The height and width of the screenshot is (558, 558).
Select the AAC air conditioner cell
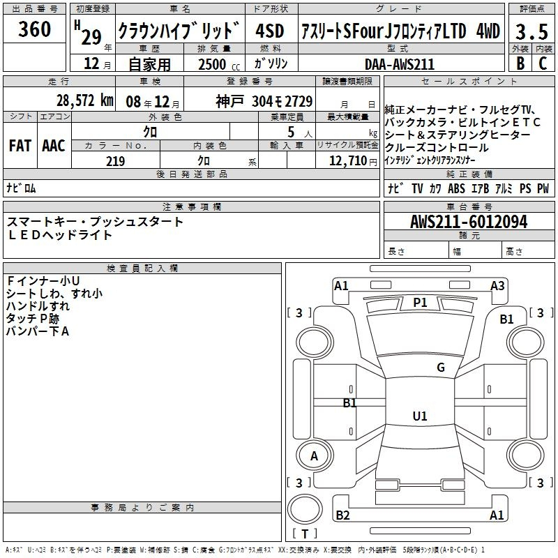point(53,146)
